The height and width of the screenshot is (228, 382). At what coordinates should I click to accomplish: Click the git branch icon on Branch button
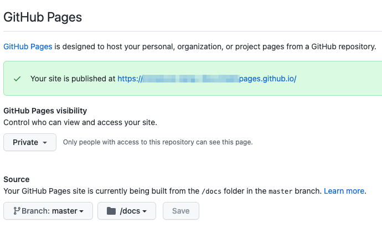point(17,211)
